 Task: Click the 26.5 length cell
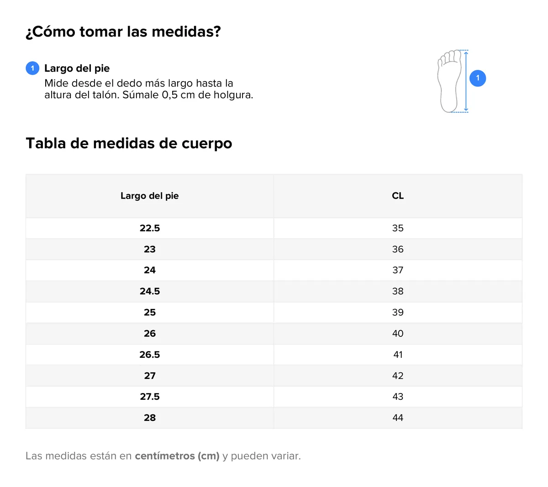[150, 355]
